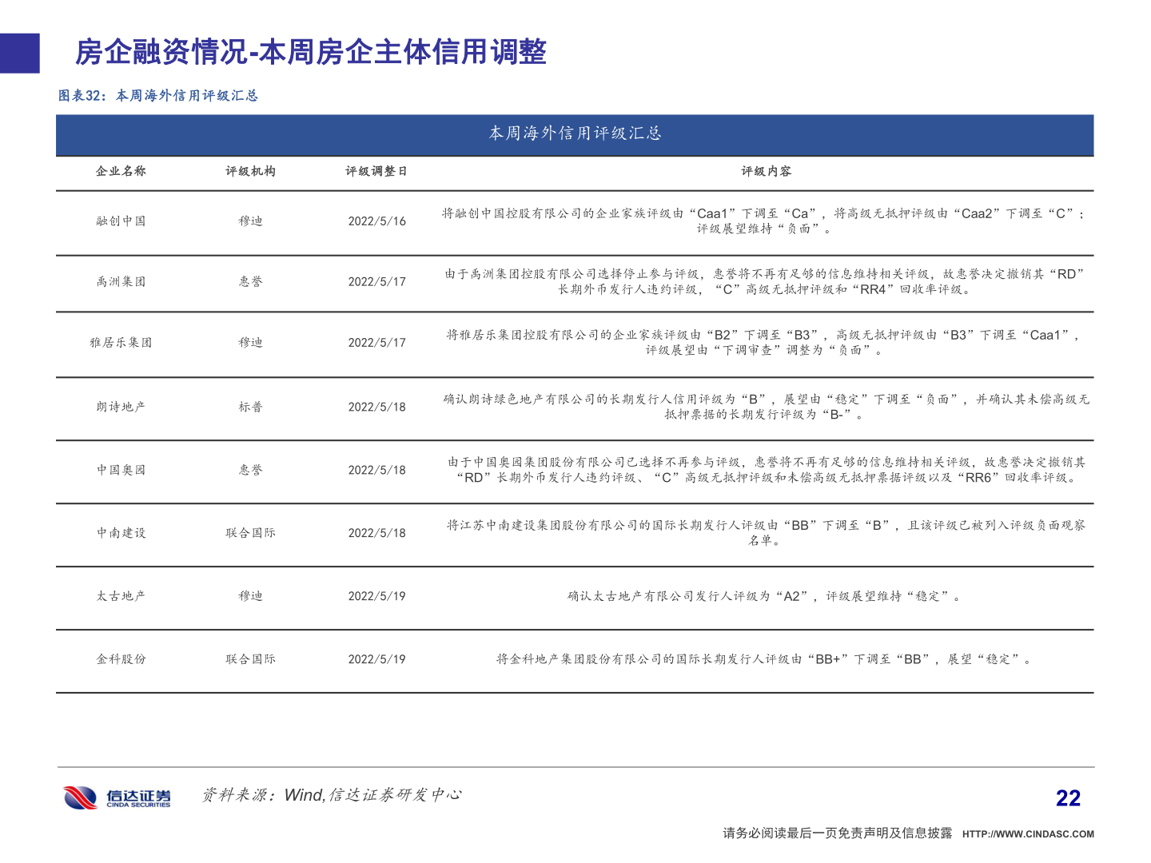Select the 金科股份 rating content text
The image size is (1151, 863).
point(765,659)
